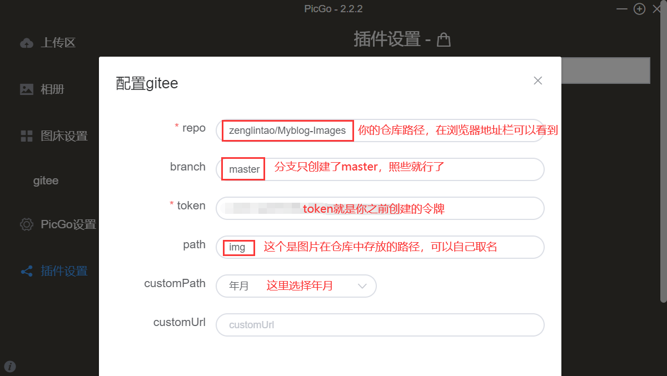Click the 配置gitee dialog title
Viewport: 667px width, 376px height.
[x=147, y=83]
